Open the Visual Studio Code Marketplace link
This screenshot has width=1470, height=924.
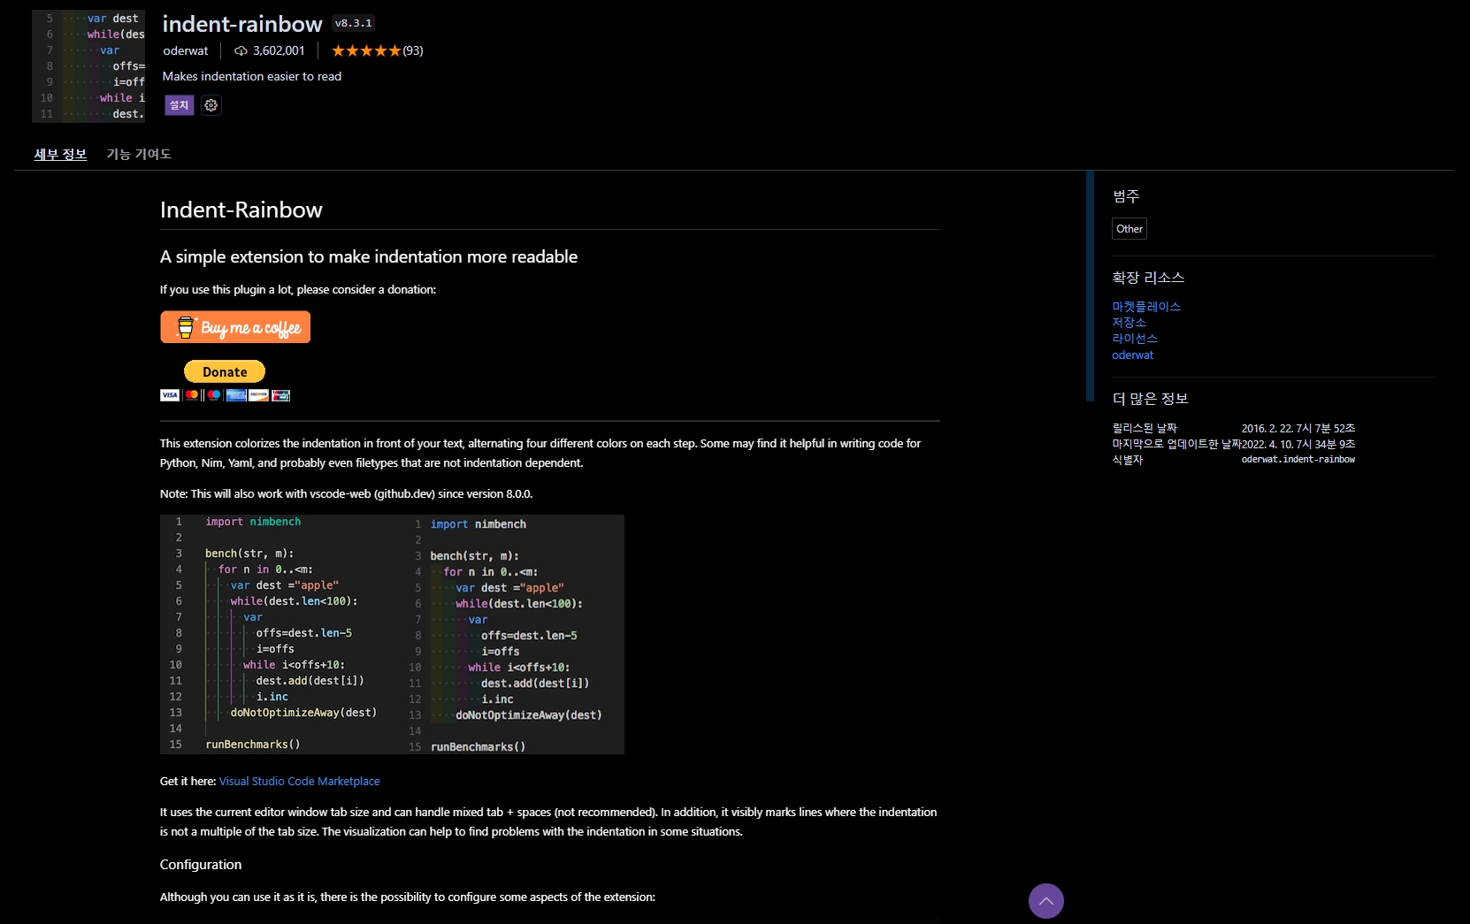[x=299, y=781]
